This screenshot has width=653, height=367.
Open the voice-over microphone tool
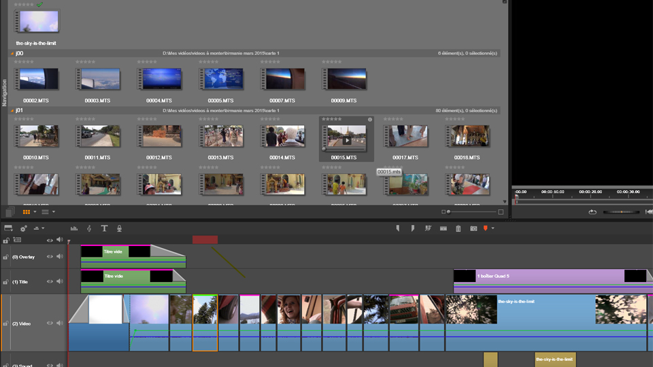tap(119, 228)
